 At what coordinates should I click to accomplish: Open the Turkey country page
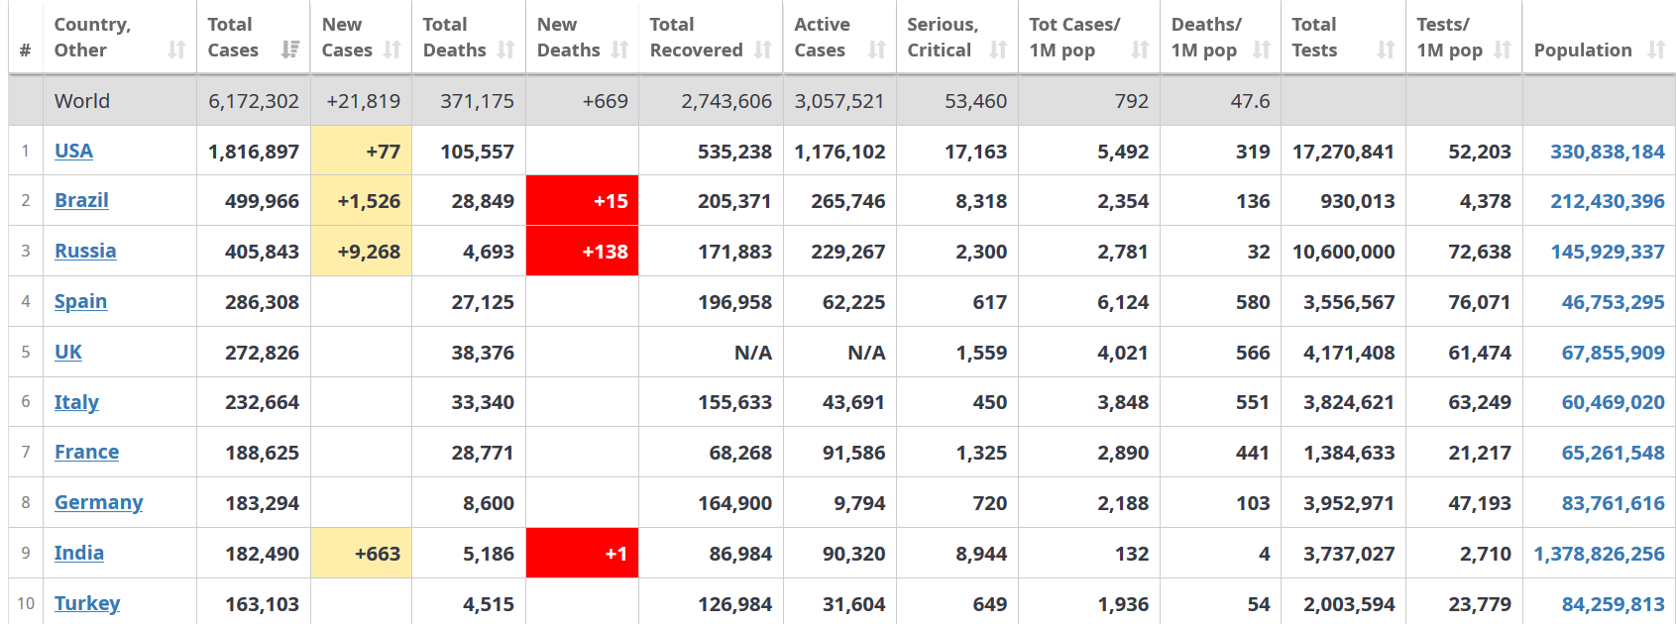(87, 603)
